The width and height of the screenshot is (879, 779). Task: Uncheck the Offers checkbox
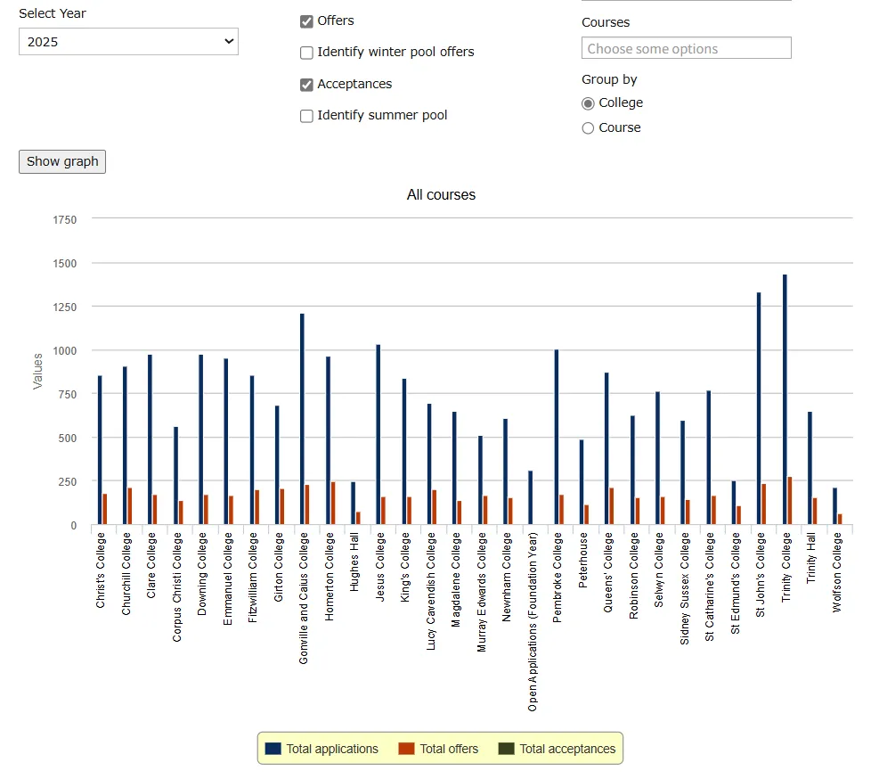coord(306,21)
